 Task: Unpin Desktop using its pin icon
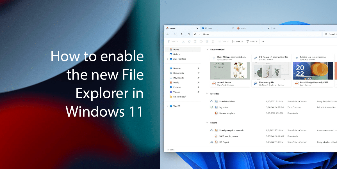[199, 68]
